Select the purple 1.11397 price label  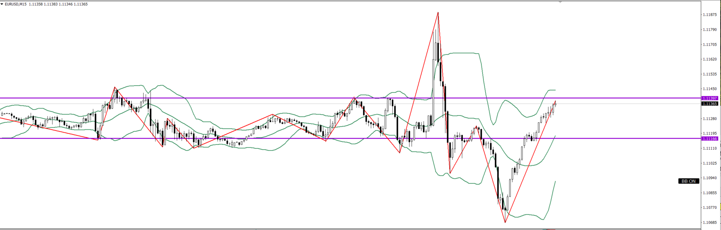click(x=709, y=98)
